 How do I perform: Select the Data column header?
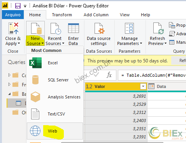[x=167, y=86]
